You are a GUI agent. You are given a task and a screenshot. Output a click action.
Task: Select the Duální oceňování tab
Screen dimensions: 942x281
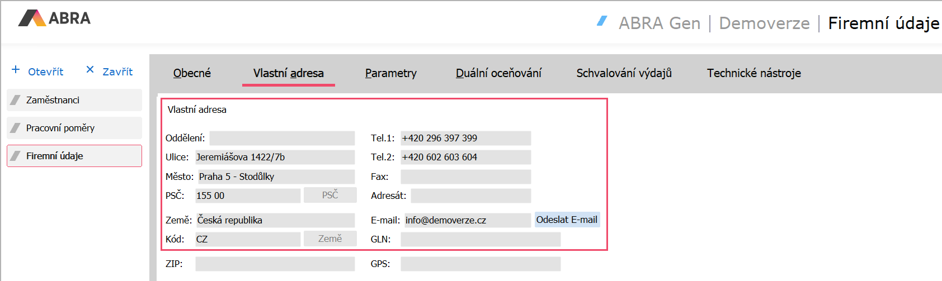(498, 73)
